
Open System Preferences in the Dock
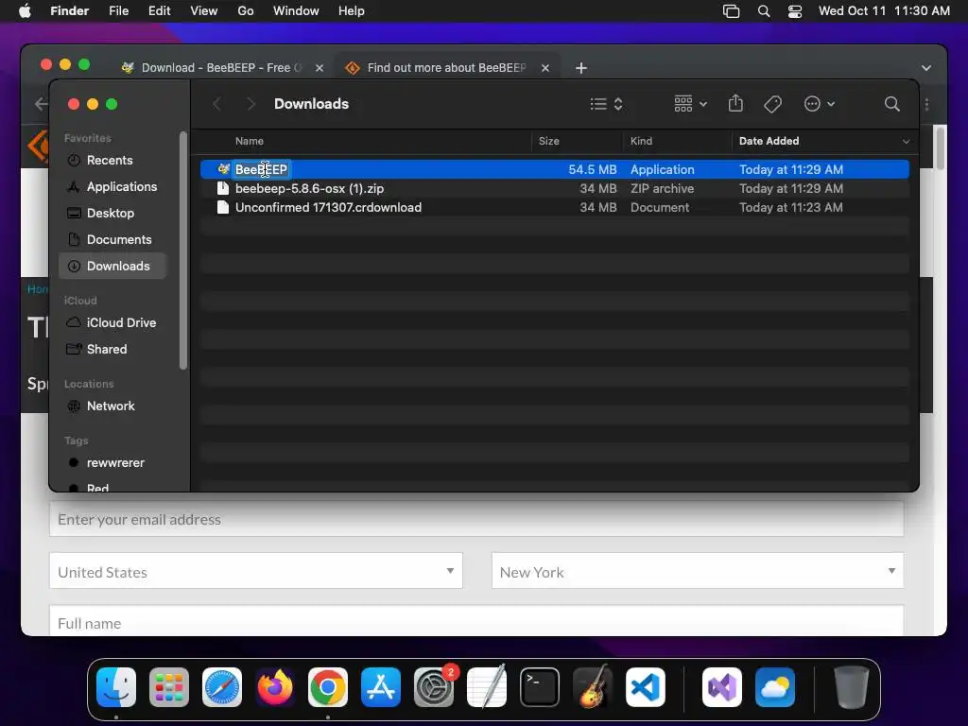(x=434, y=686)
